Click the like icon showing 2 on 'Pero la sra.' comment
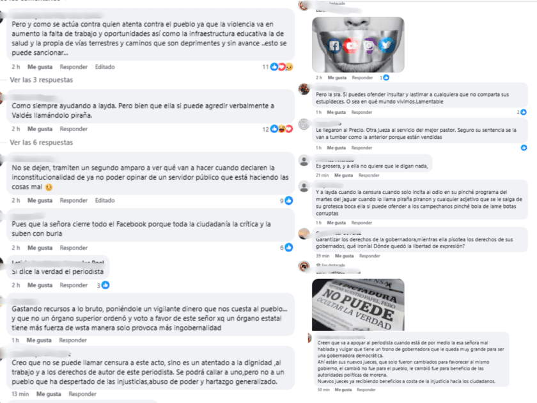The height and width of the screenshot is (403, 537). click(524, 112)
